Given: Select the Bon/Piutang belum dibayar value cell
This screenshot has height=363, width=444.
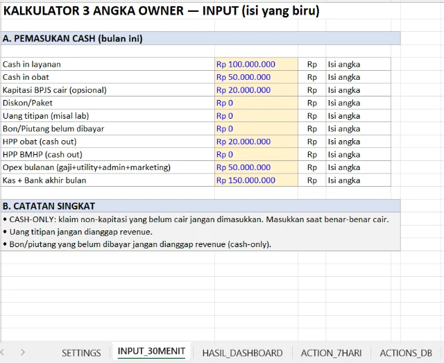Looking at the screenshot, I should coord(256,128).
